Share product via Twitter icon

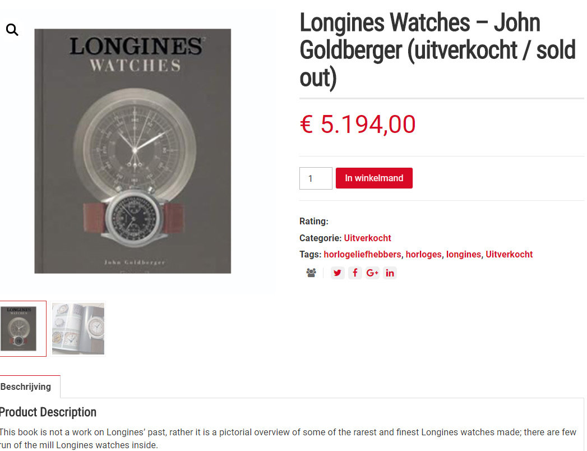coord(338,273)
